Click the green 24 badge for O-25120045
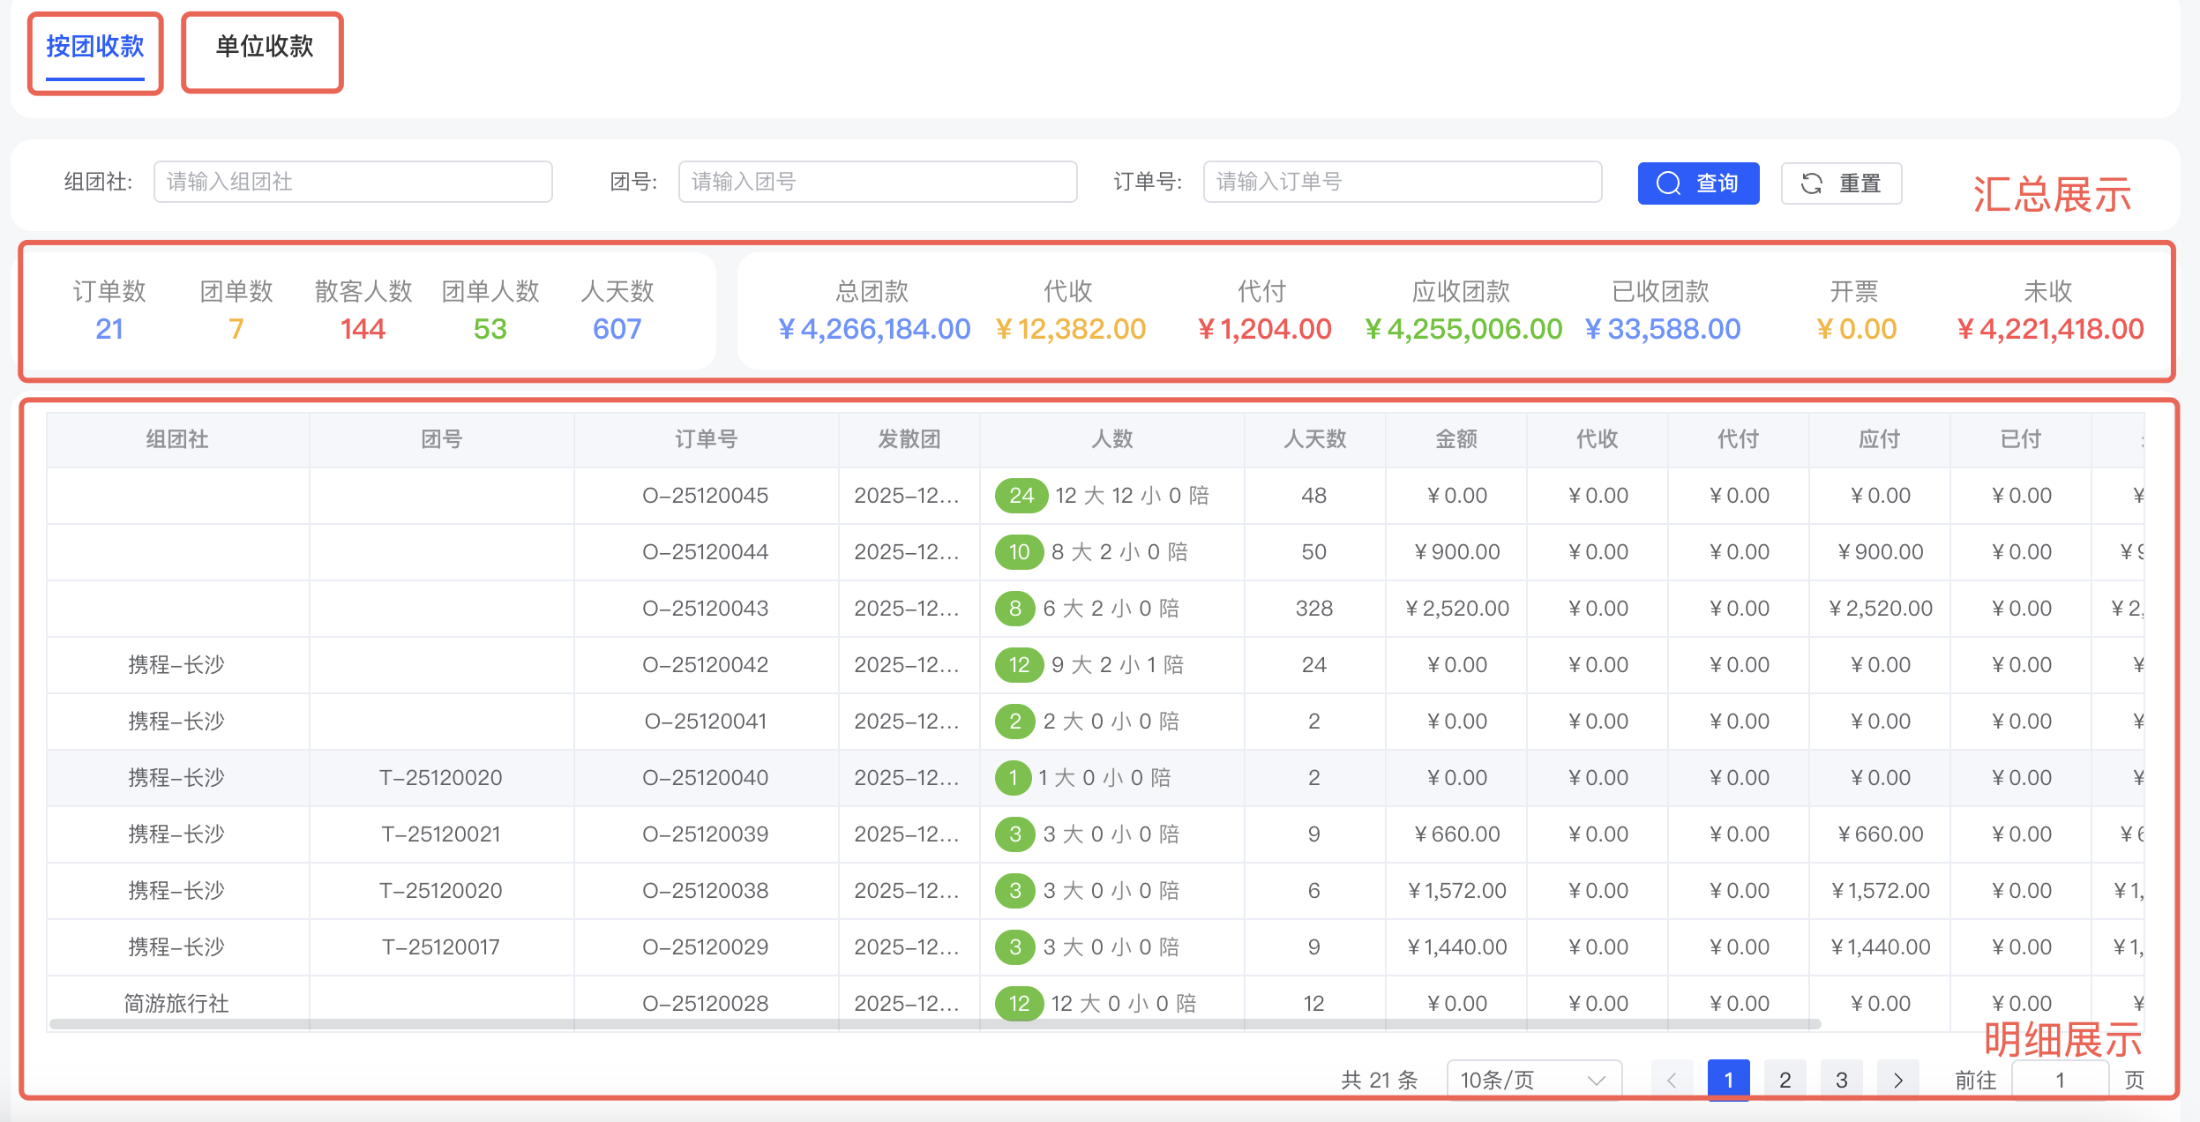The width and height of the screenshot is (2200, 1122). pos(1021,496)
